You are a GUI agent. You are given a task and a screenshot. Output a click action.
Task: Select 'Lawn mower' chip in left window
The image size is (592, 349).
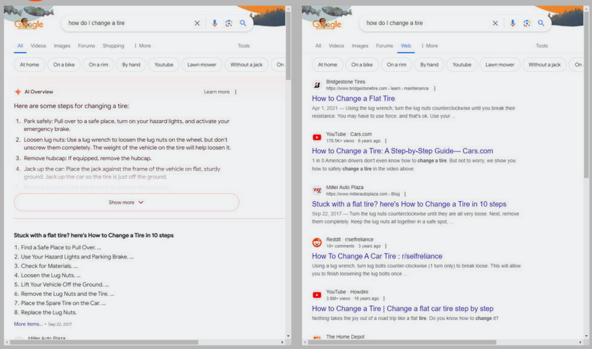point(202,65)
